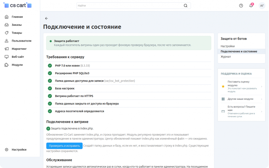Open the Пользователи menu item
Image resolution: width=269 pixels, height=168 pixels.
click(x=22, y=41)
